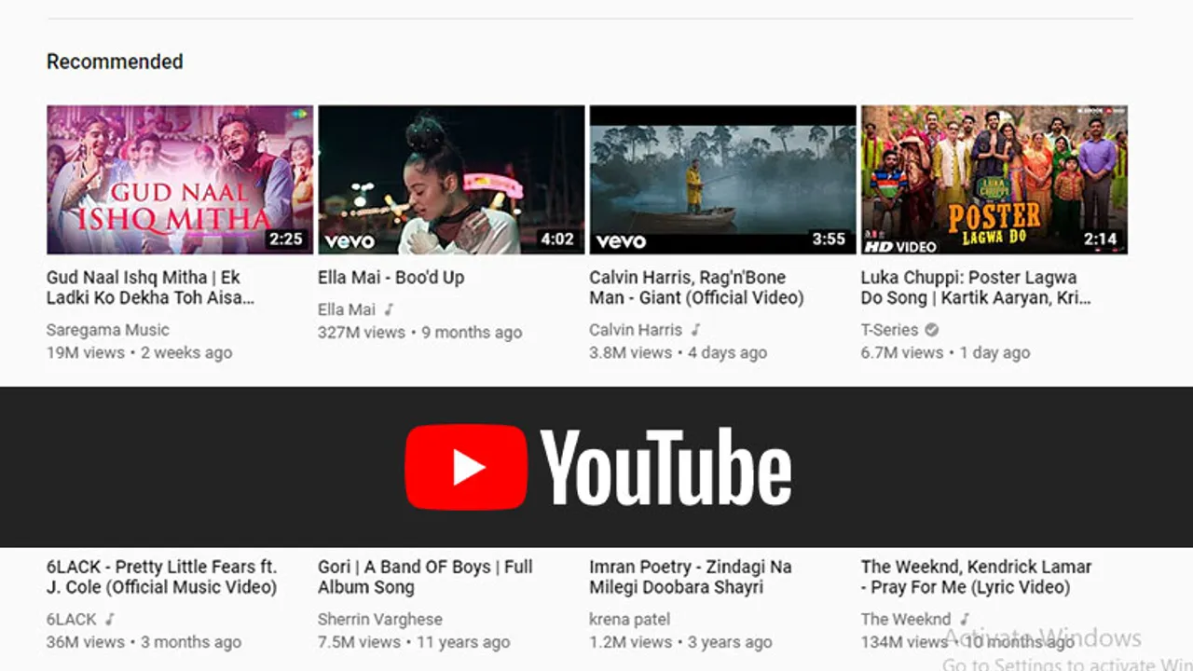The image size is (1193, 671).
Task: Click the text 1.2M views • 3 years ago
Action: coord(681,641)
